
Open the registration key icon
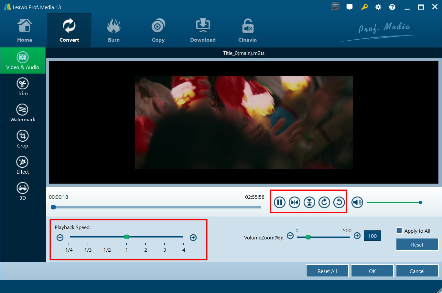(364, 7)
